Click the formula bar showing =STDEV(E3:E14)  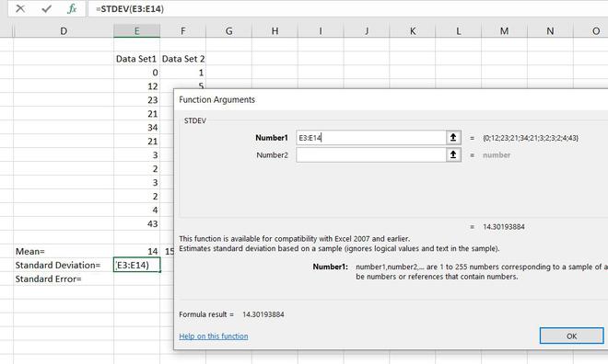(x=348, y=8)
